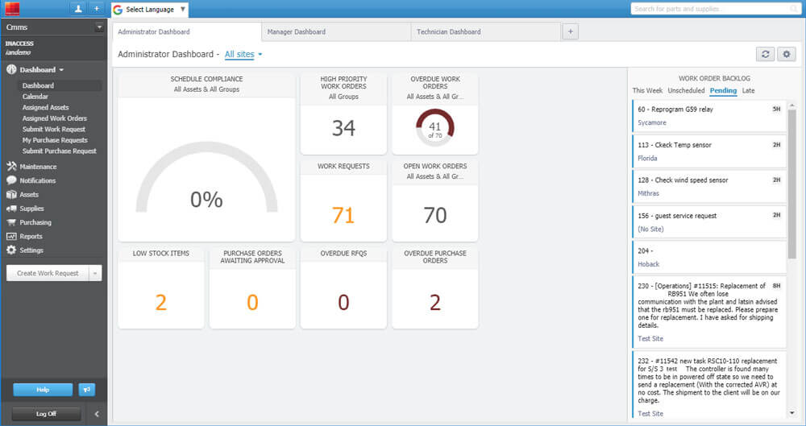Click Purchase Orders Awaiting Approval count 0
Image resolution: width=806 pixels, height=426 pixels.
[252, 302]
